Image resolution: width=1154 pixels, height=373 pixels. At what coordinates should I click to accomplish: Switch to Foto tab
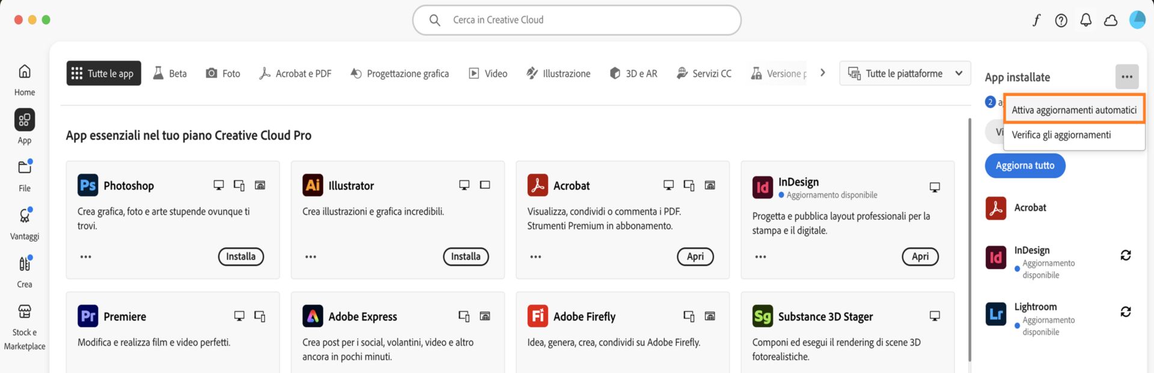click(223, 73)
